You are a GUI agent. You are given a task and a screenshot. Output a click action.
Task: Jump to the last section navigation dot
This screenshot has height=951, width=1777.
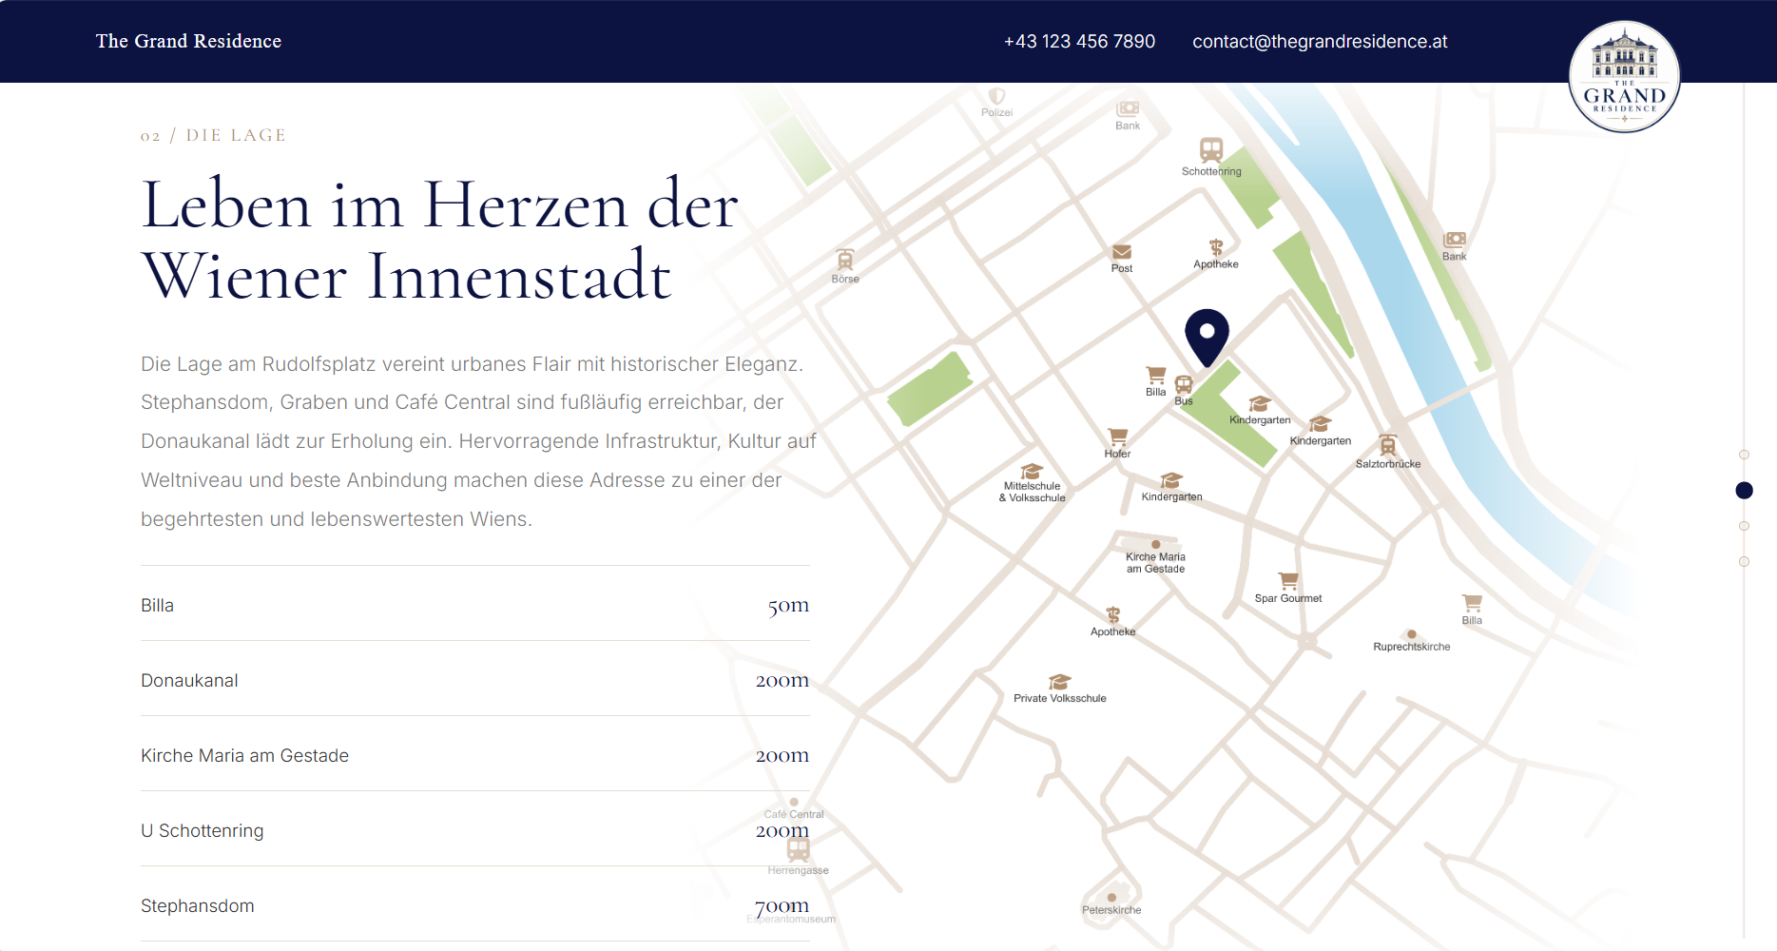(x=1744, y=562)
